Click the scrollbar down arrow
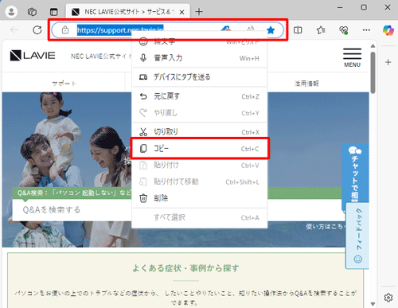 tap(373, 304)
